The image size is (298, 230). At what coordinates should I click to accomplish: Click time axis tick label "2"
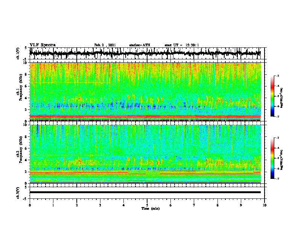pyautogui.click(x=77, y=205)
